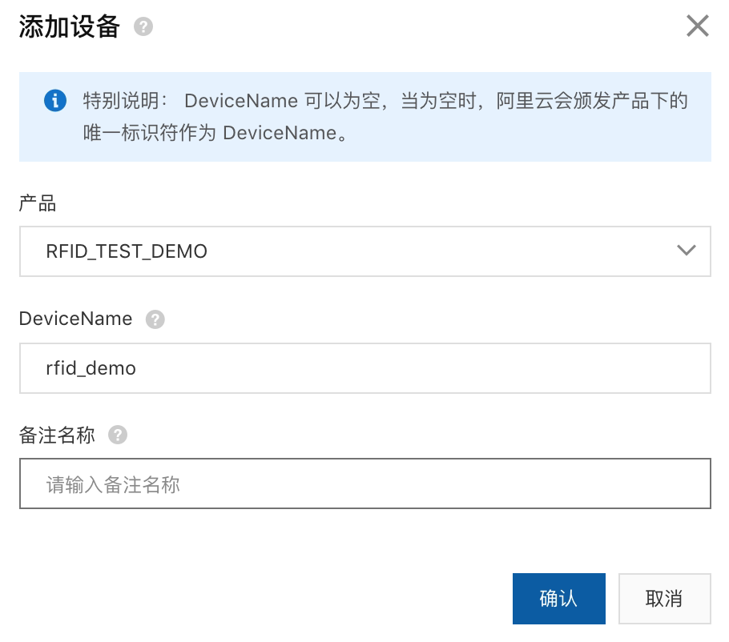Close the 添加设备 dialog with the X
Image resolution: width=729 pixels, height=642 pixels.
click(697, 26)
